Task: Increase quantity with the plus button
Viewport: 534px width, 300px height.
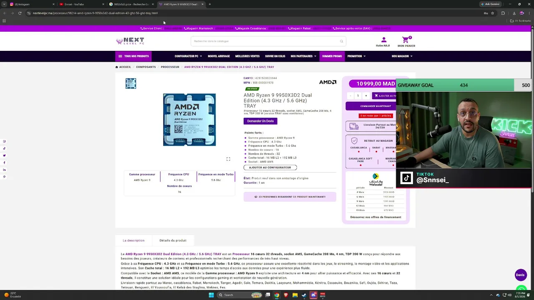Action: click(x=366, y=96)
